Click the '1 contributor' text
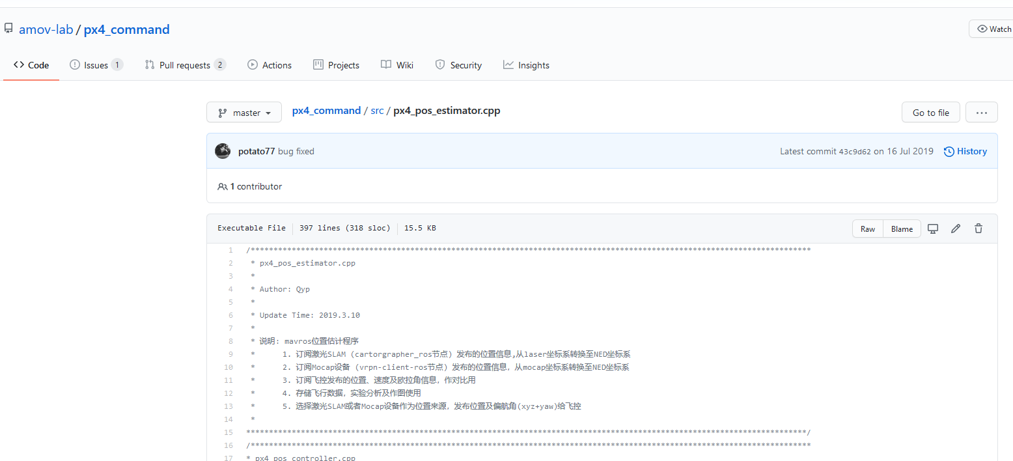1013x461 pixels. coord(256,186)
